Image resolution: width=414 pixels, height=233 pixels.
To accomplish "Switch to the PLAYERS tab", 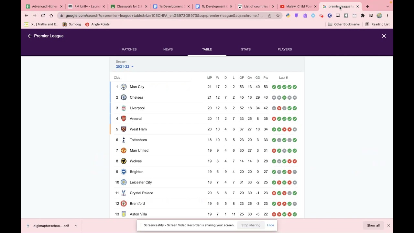I will [285, 49].
